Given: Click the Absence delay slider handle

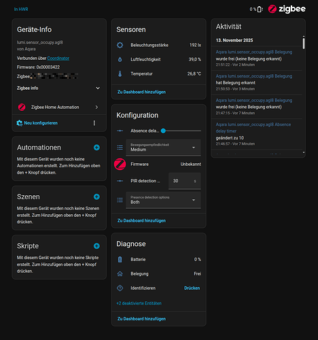Looking at the screenshot, I should pos(163,131).
